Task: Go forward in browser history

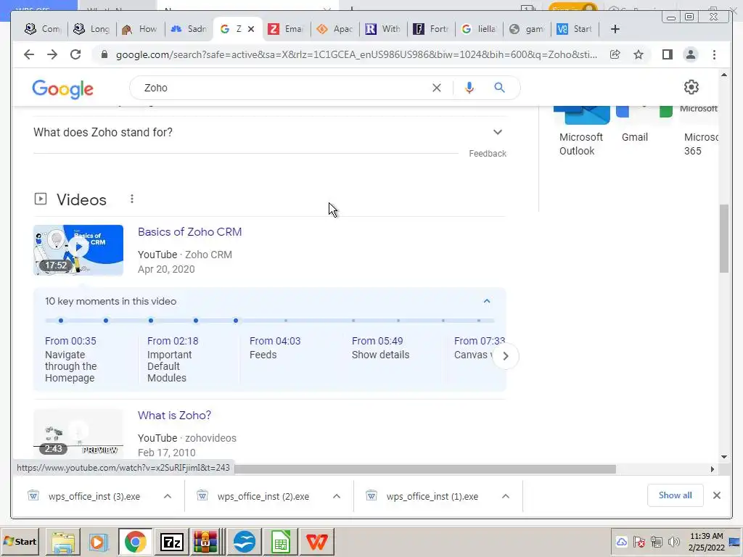Action: [x=52, y=54]
